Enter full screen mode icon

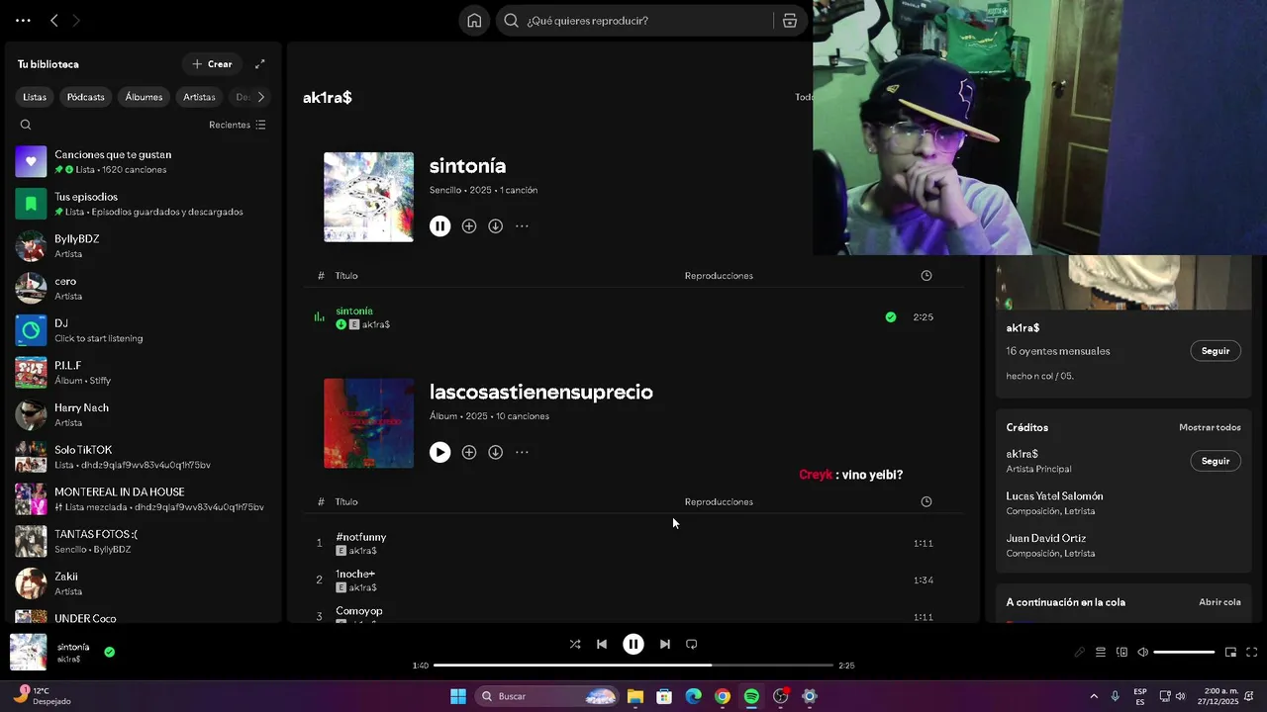click(x=1251, y=653)
